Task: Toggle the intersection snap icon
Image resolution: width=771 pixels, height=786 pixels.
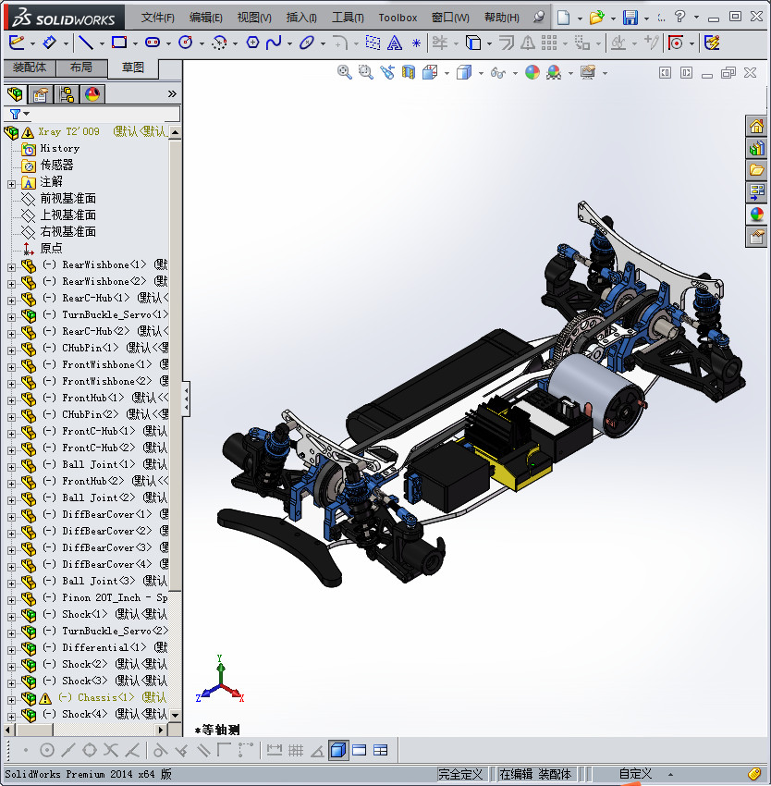Action: coord(111,751)
